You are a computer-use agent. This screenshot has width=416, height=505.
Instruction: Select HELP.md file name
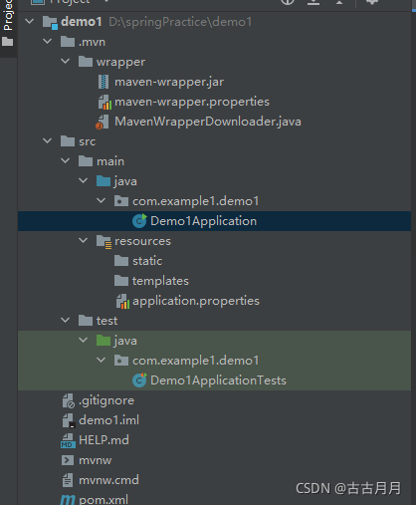pyautogui.click(x=104, y=440)
